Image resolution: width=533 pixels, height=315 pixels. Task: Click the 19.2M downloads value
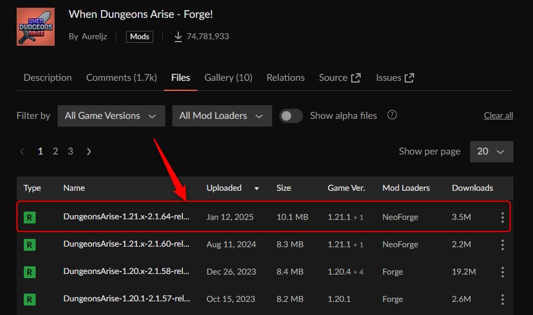coord(464,272)
